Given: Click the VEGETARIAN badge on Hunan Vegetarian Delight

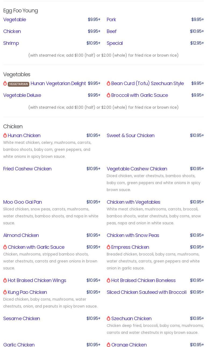Looking at the screenshot, I should click(x=19, y=84).
